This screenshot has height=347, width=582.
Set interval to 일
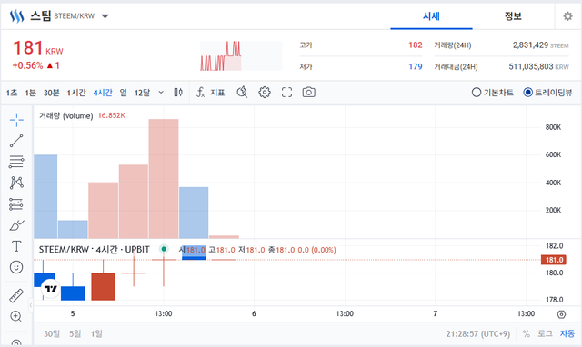[x=124, y=93]
